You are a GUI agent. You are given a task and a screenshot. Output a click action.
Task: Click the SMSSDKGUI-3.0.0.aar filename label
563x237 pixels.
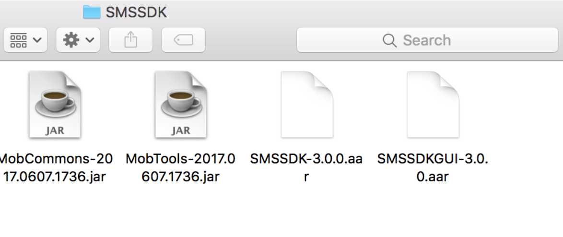click(433, 168)
